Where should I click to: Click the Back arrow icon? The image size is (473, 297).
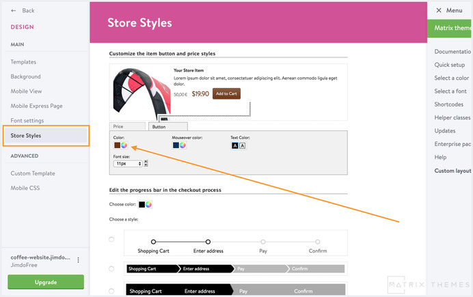click(x=13, y=10)
